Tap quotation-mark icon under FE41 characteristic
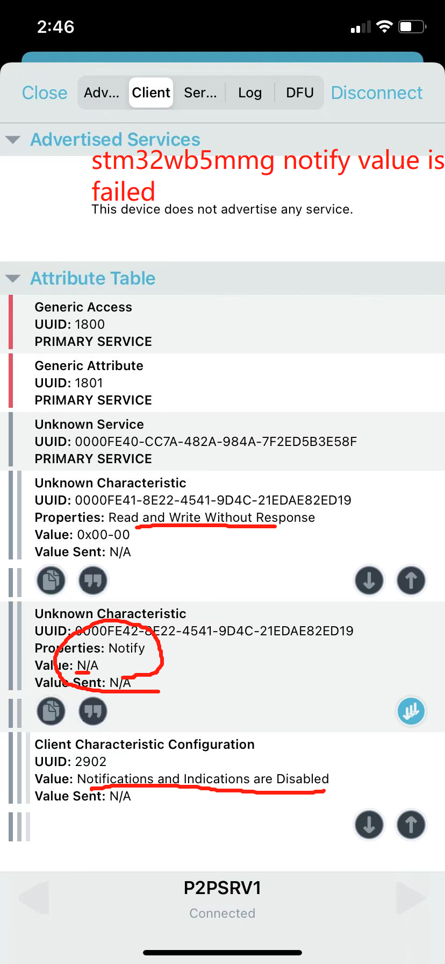The height and width of the screenshot is (964, 445). 93,580
